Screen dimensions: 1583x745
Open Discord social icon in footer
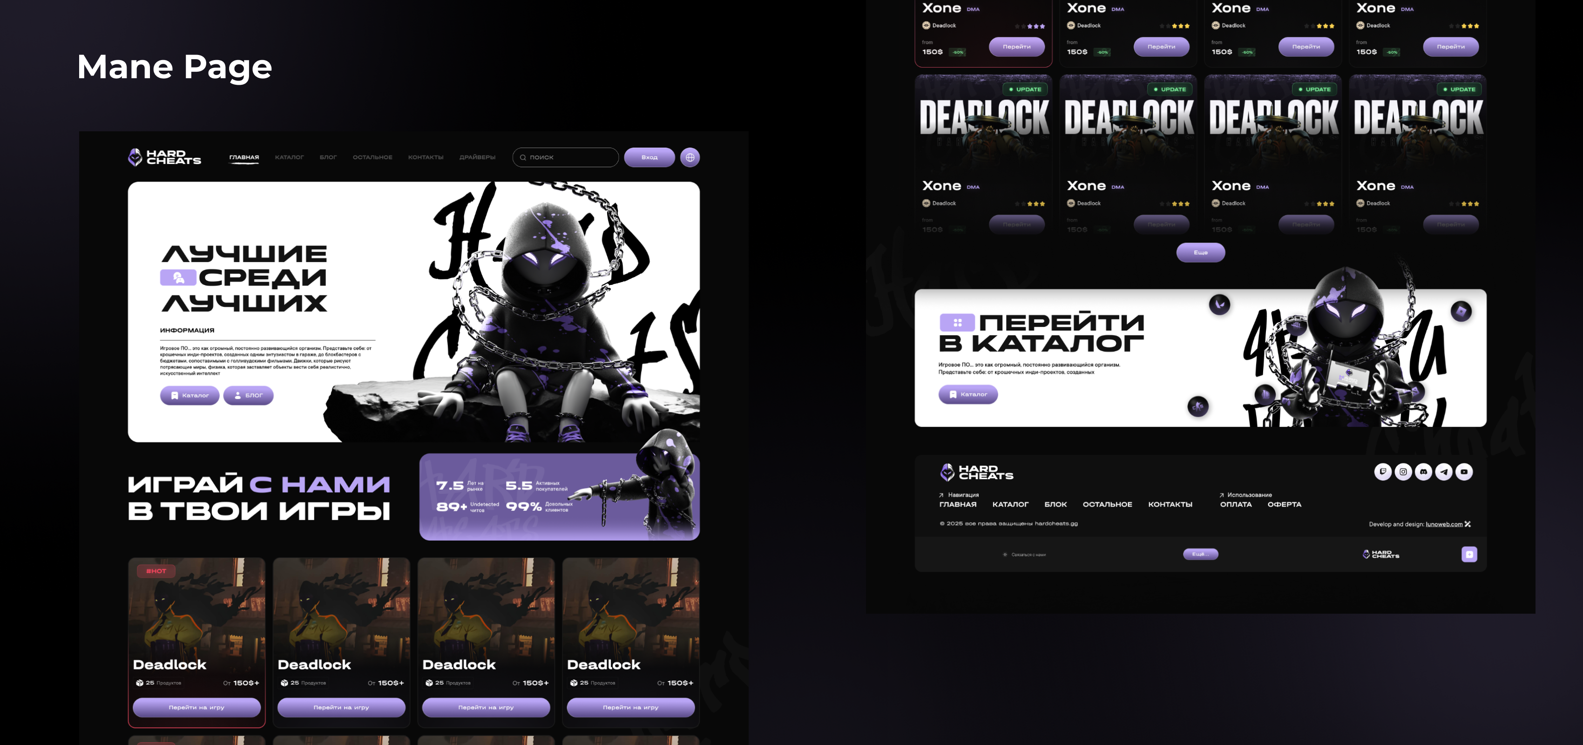(x=1423, y=472)
